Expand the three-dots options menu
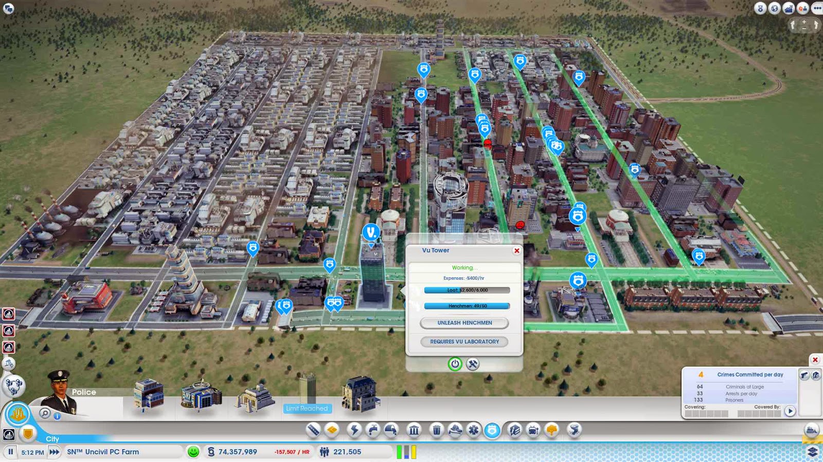This screenshot has width=823, height=462. (816, 8)
